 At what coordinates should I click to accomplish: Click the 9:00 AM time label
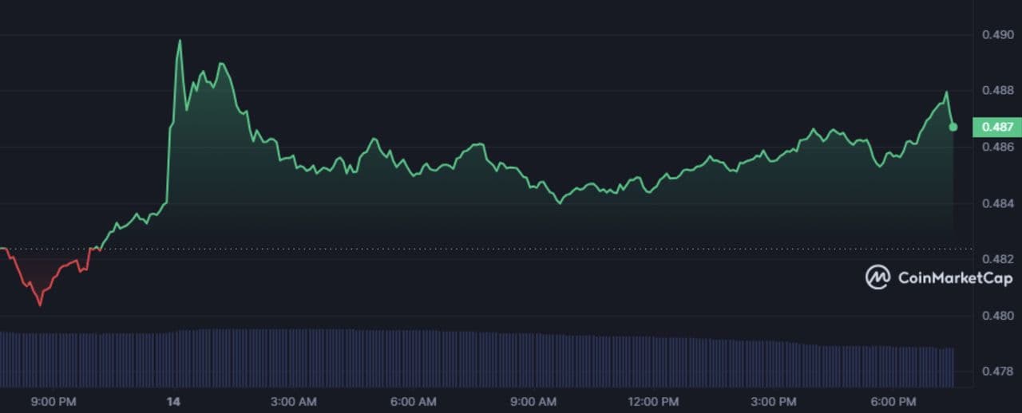coord(533,401)
